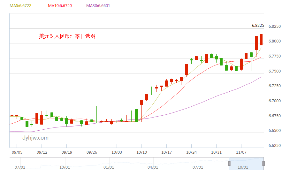This screenshot has height=176, width=290.
Task: Click the tall green candlestick before 10/10
Action: [136, 116]
